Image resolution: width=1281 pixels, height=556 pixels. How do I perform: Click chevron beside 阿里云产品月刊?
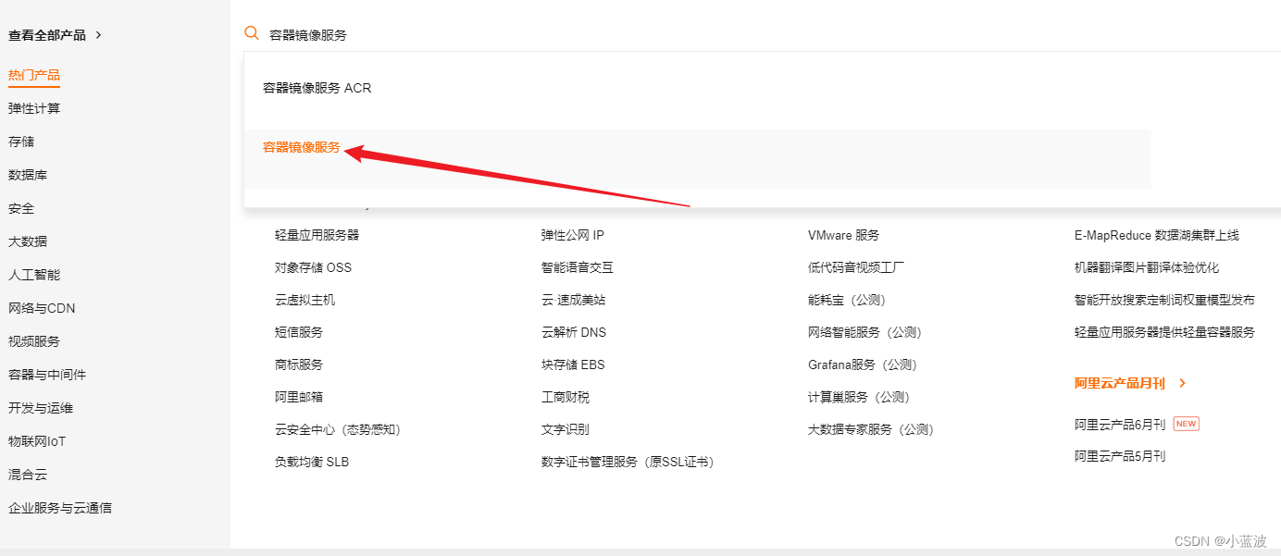(x=1182, y=382)
